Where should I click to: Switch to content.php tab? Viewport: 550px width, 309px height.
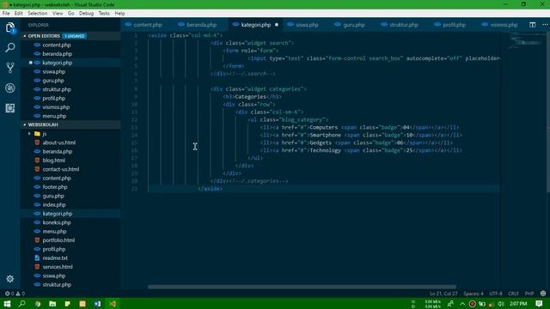coord(147,25)
